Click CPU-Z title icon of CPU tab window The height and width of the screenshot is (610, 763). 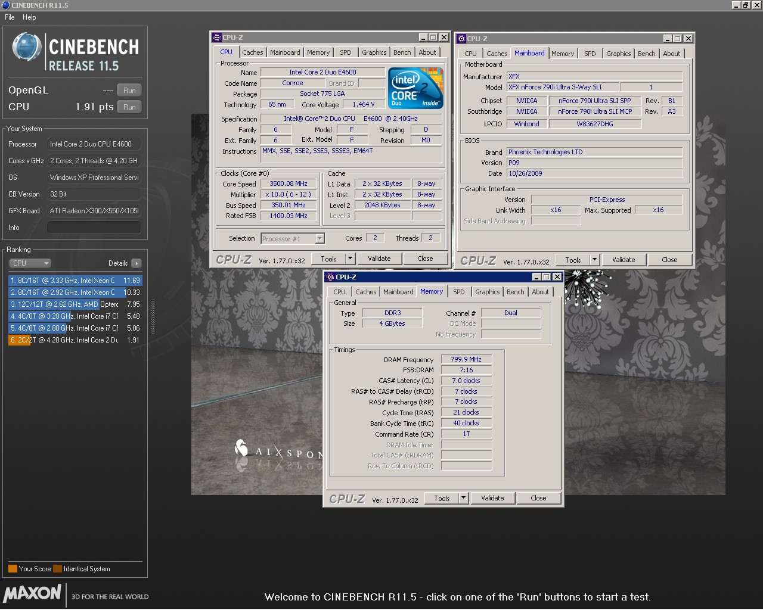click(217, 38)
